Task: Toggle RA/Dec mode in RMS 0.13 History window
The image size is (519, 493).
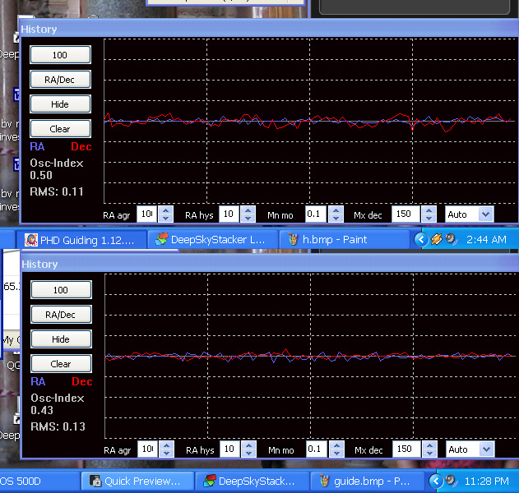Action: pos(61,315)
